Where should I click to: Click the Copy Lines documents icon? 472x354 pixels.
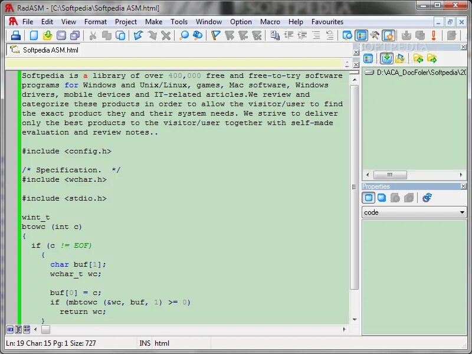pyautogui.click(x=274, y=35)
